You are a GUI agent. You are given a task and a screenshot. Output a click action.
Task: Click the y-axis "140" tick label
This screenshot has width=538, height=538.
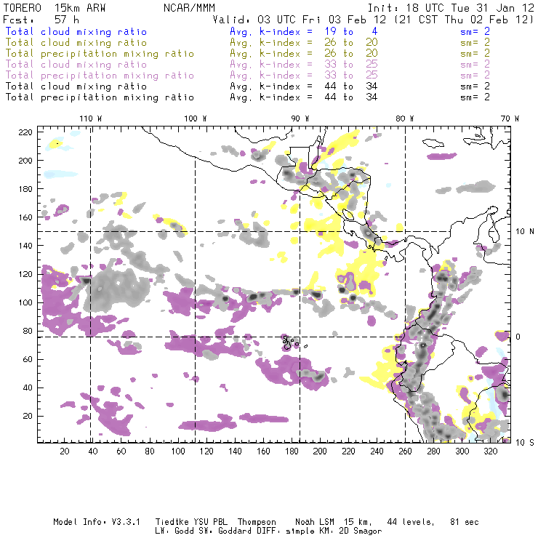pos(25,246)
